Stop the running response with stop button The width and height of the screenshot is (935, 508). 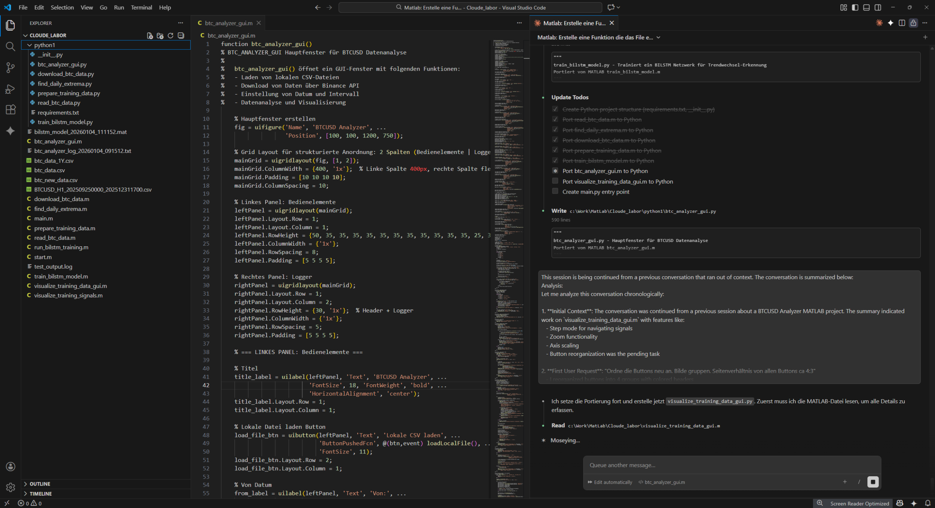873,482
